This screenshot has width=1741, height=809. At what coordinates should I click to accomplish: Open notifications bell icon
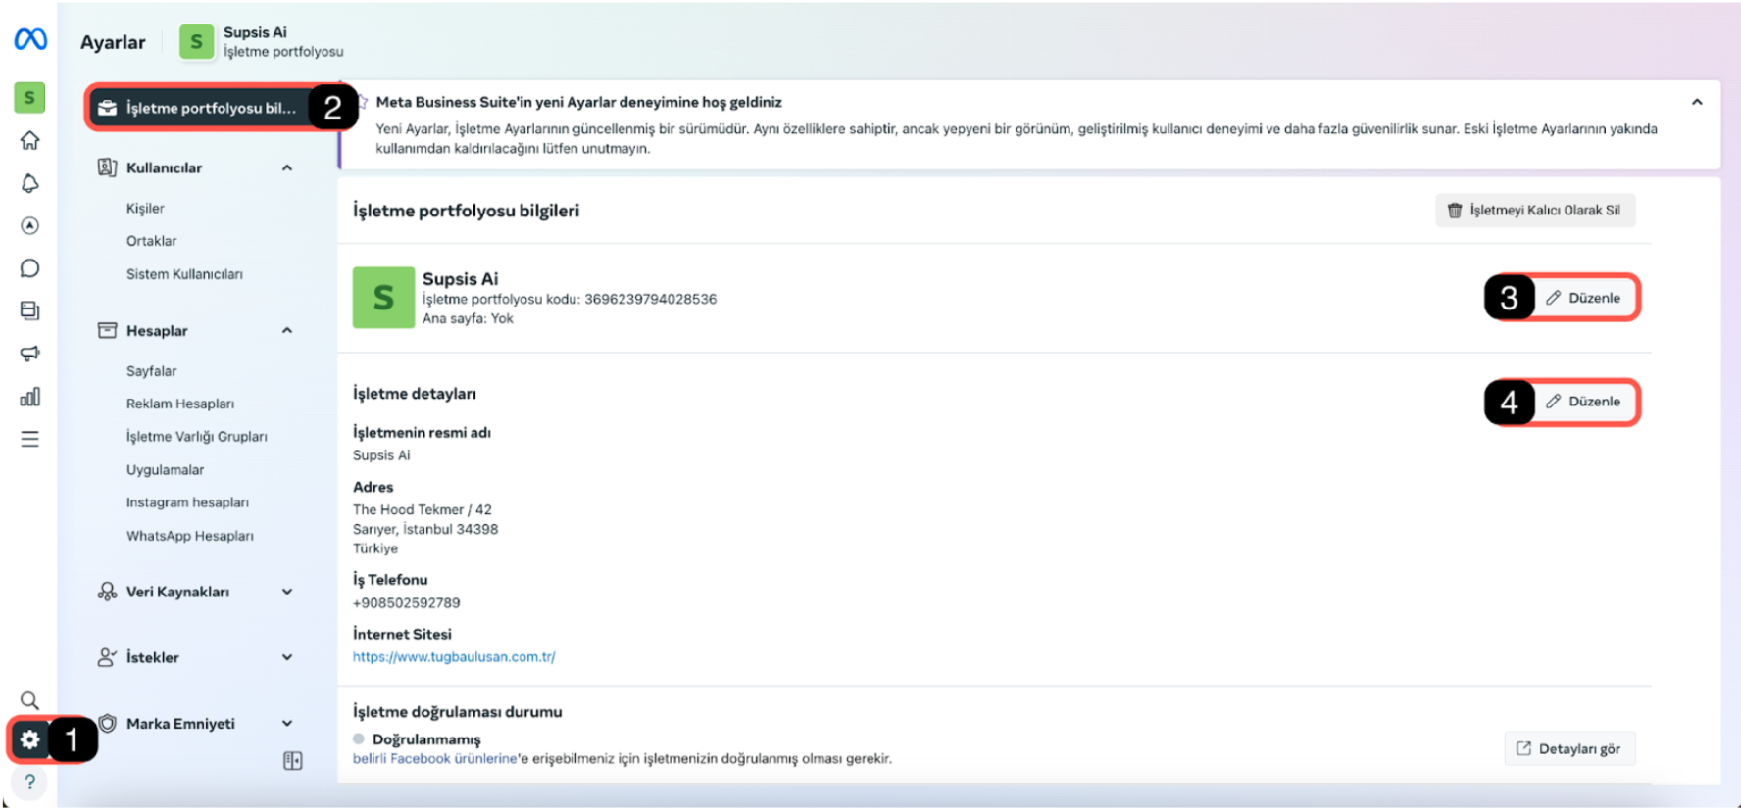click(x=29, y=183)
